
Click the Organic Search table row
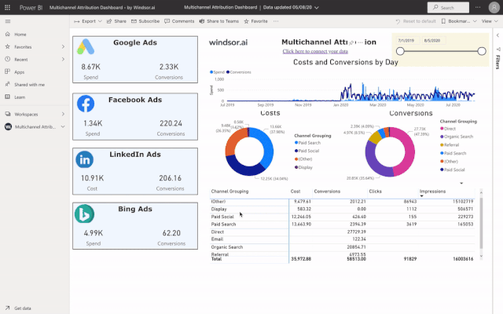tap(343, 247)
